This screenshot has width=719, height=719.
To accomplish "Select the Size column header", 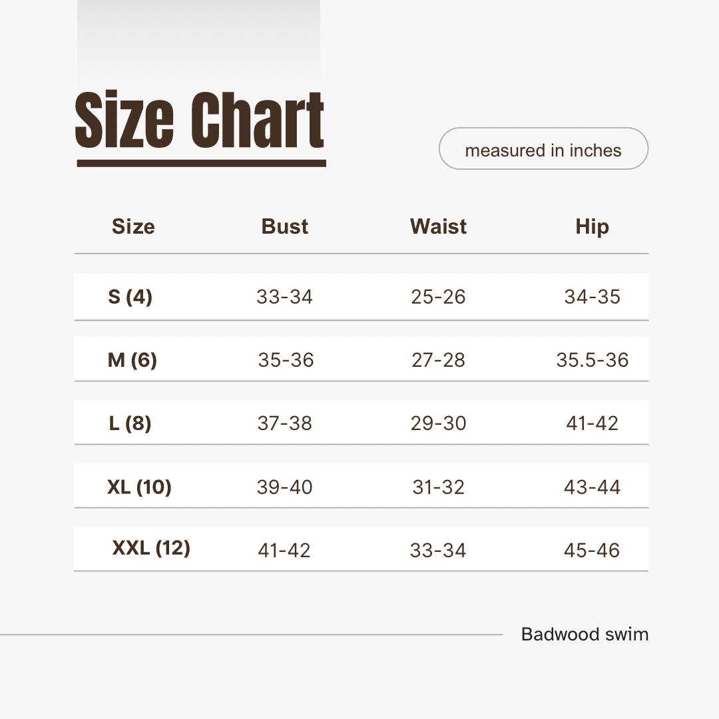I will click(133, 226).
